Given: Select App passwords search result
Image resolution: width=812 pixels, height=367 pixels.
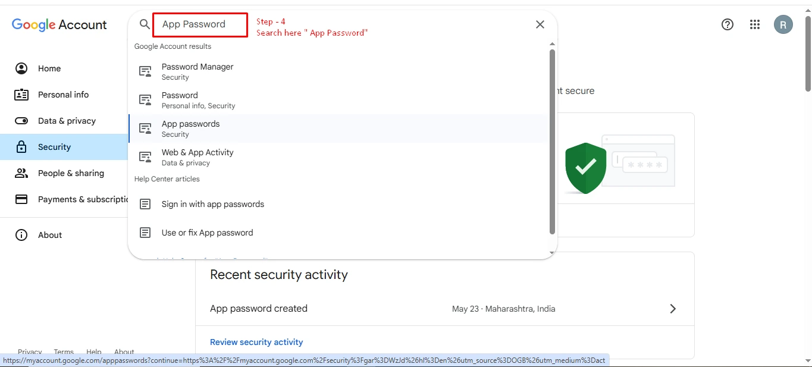Looking at the screenshot, I should point(190,128).
